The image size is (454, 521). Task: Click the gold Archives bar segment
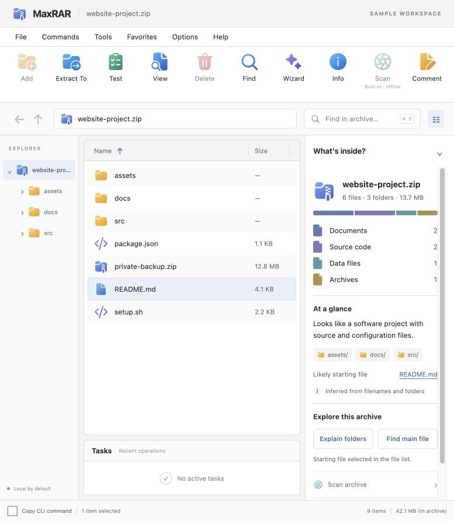[427, 213]
